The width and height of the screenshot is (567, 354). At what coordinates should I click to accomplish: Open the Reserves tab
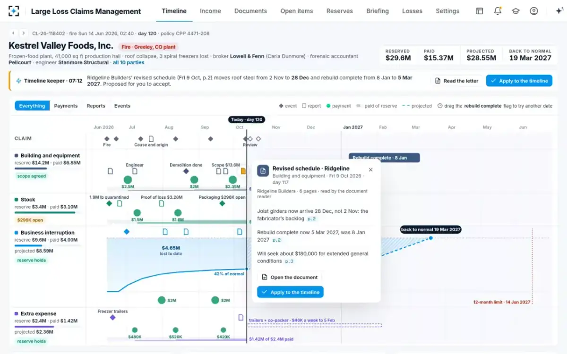tap(340, 11)
